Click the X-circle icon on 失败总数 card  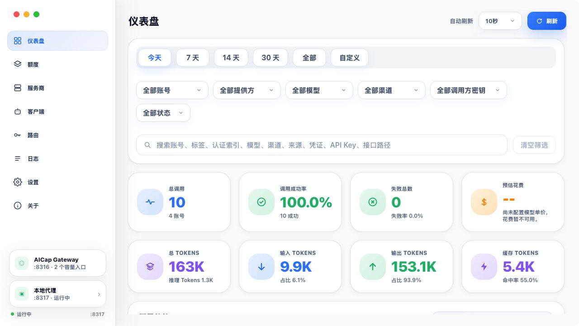coord(373,202)
